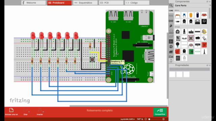
Task: Select the yellow wire on the breadboard
Action: click(x=99, y=56)
